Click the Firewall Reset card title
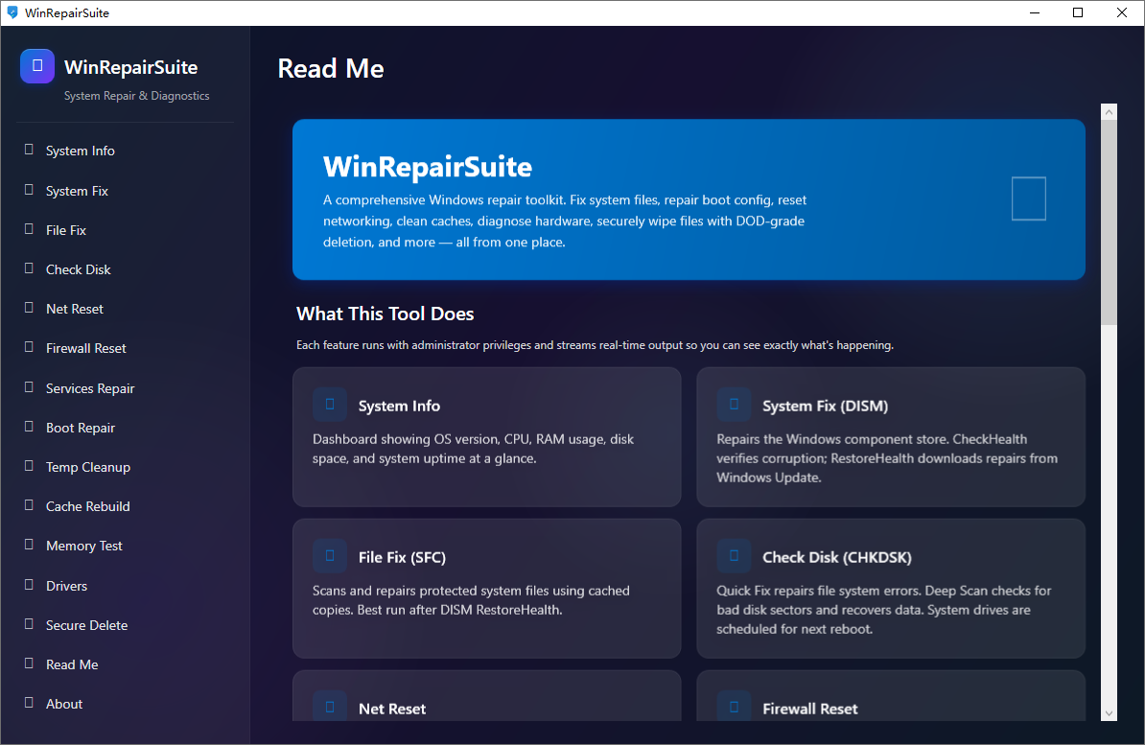 click(x=809, y=709)
